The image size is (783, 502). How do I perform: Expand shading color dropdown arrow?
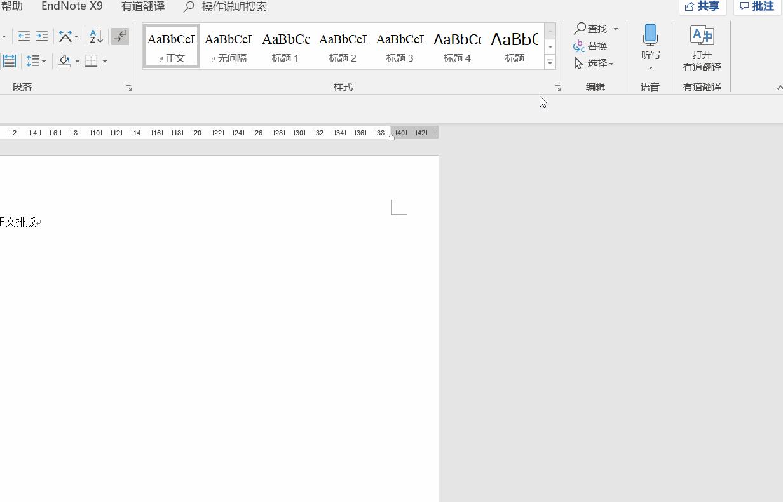click(78, 61)
